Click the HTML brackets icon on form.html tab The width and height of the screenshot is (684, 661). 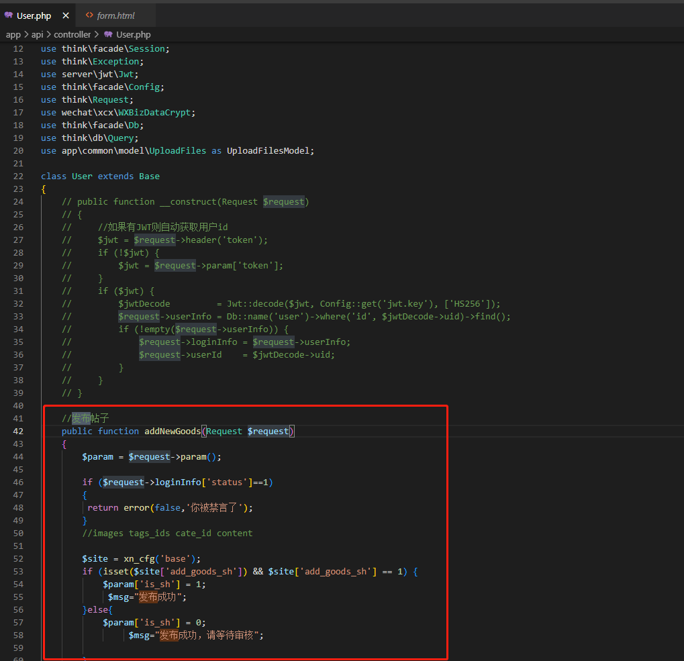point(89,15)
